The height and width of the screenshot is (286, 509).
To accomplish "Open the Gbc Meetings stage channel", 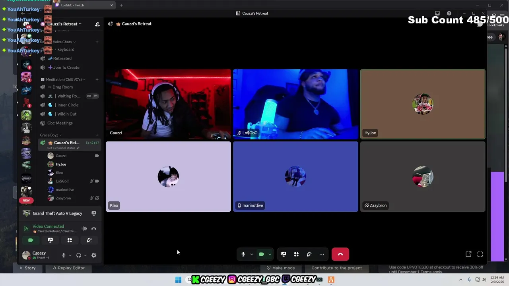I will (69, 123).
